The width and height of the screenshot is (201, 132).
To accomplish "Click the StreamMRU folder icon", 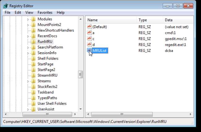I will click(33, 75).
